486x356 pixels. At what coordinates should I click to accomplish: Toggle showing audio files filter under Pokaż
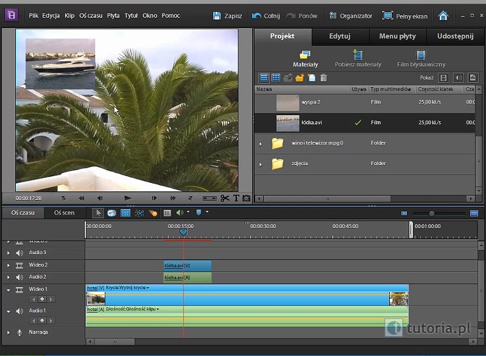coord(458,77)
